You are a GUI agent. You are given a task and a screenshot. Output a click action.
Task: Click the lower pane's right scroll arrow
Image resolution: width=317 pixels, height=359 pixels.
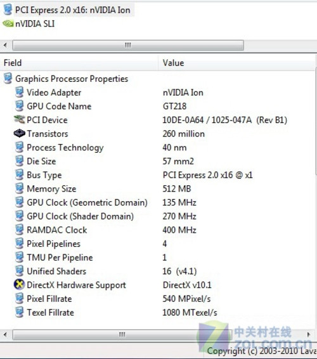point(309,334)
